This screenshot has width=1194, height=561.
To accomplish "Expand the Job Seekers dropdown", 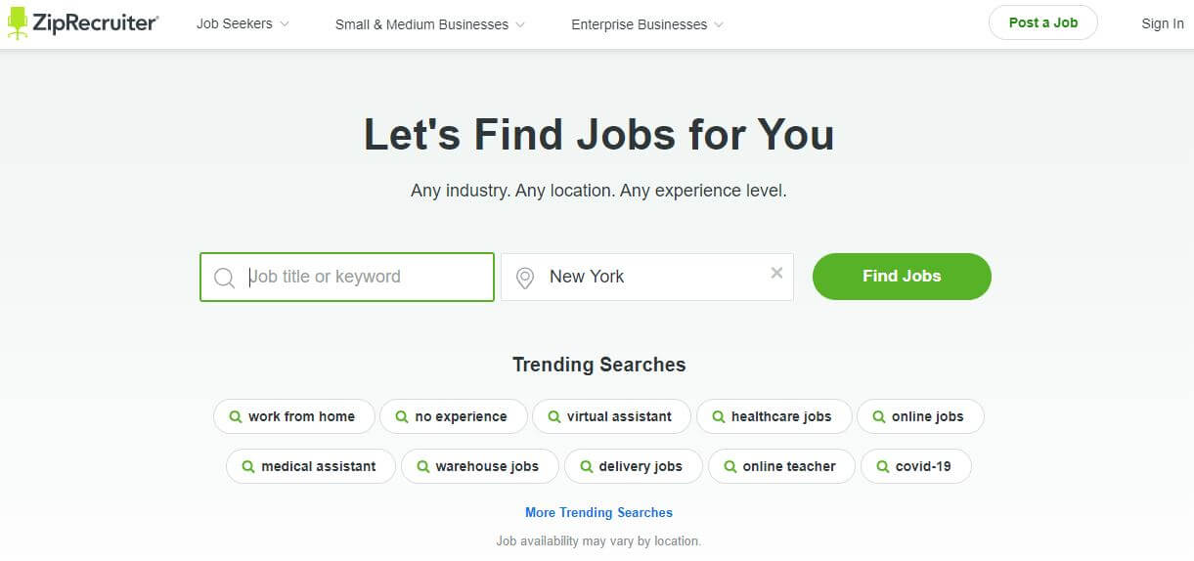I will pos(243,23).
